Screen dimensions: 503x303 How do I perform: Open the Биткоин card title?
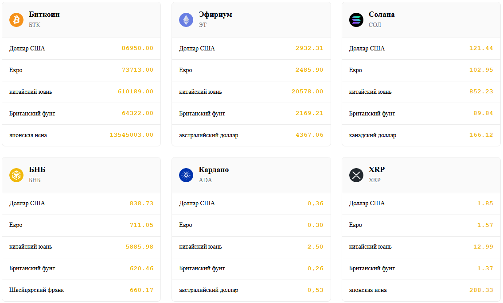point(44,15)
